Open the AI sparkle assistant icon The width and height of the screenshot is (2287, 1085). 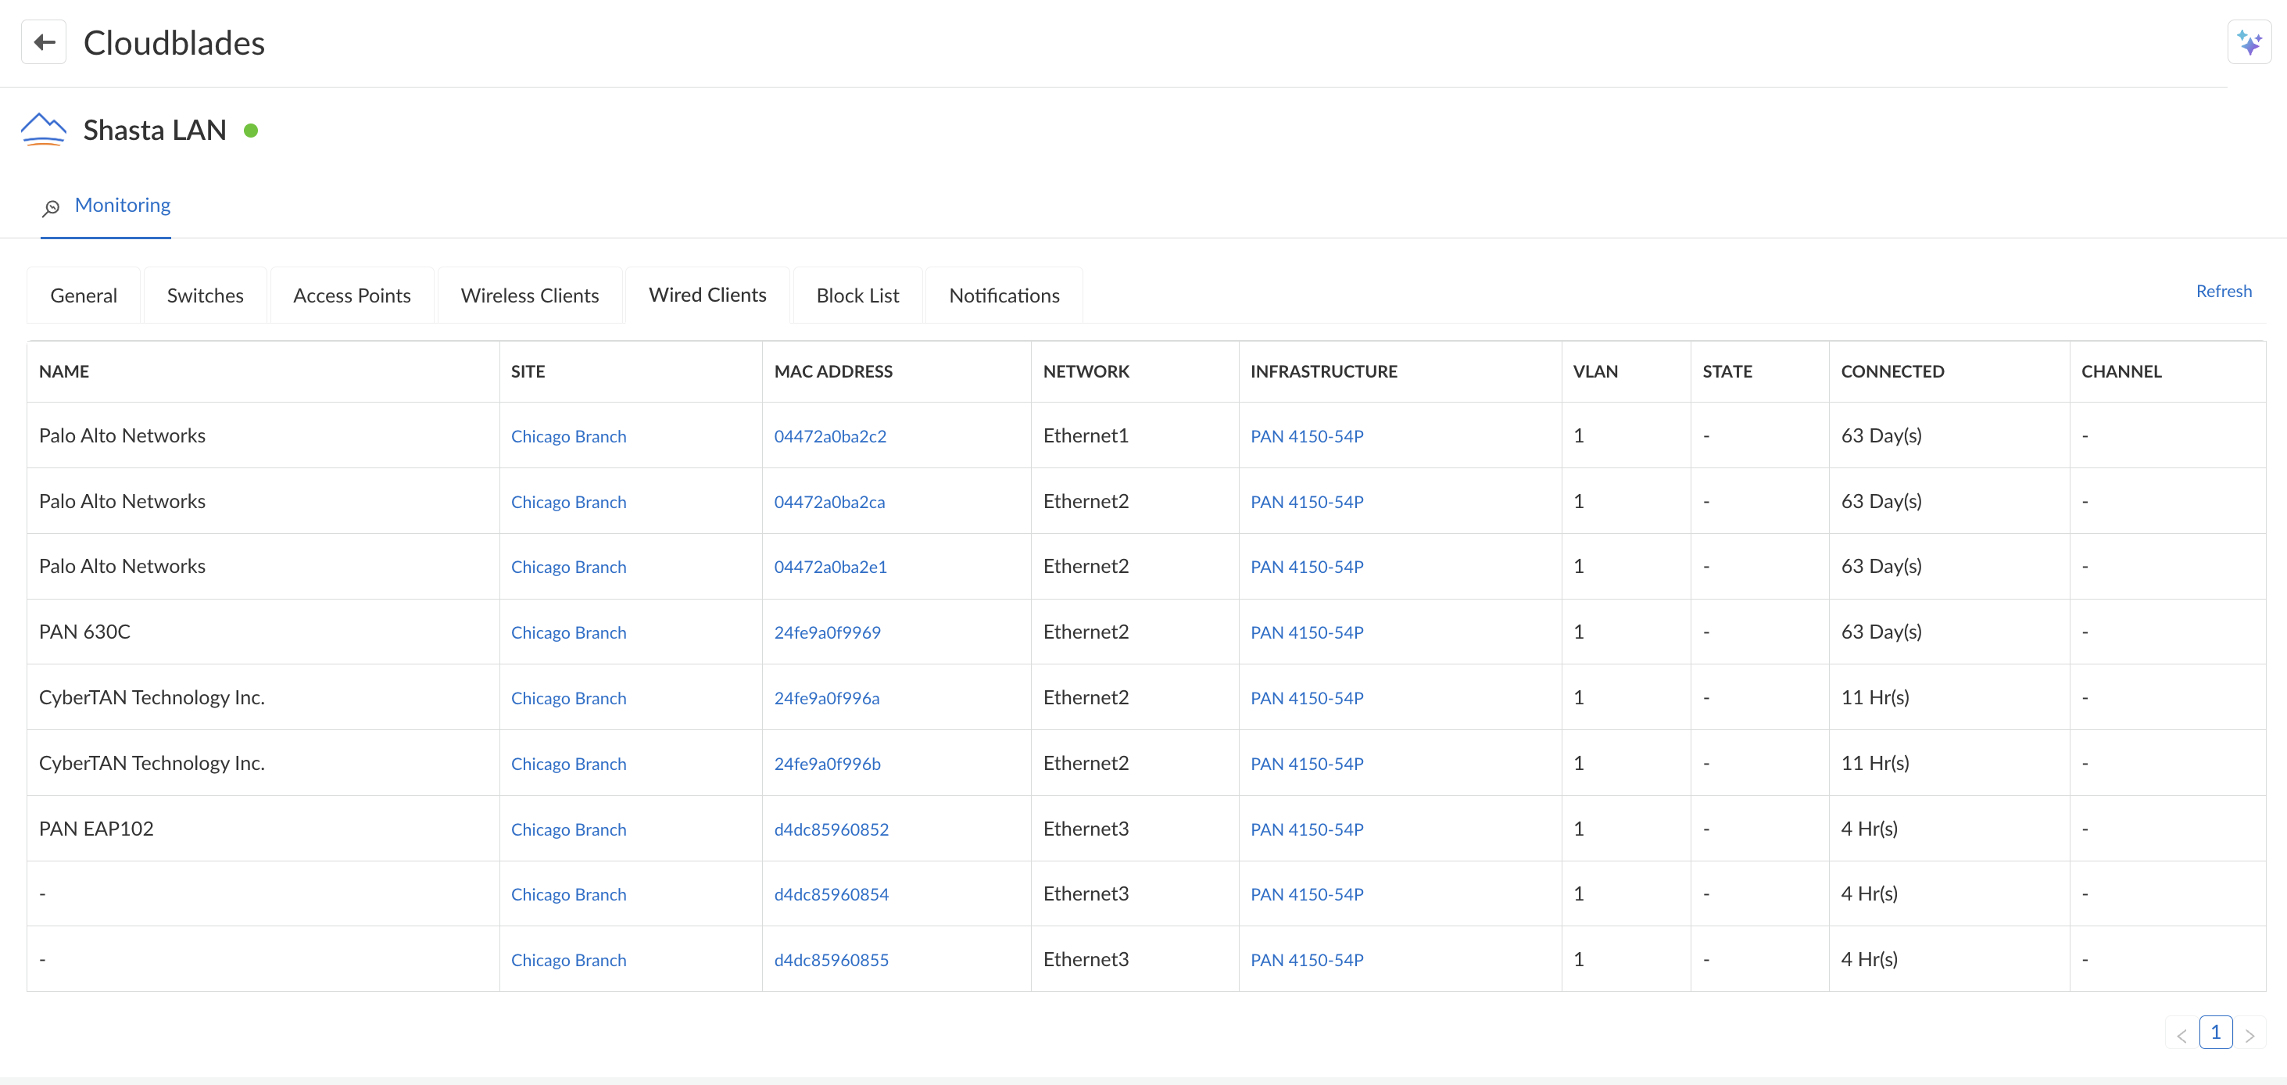coord(2249,41)
